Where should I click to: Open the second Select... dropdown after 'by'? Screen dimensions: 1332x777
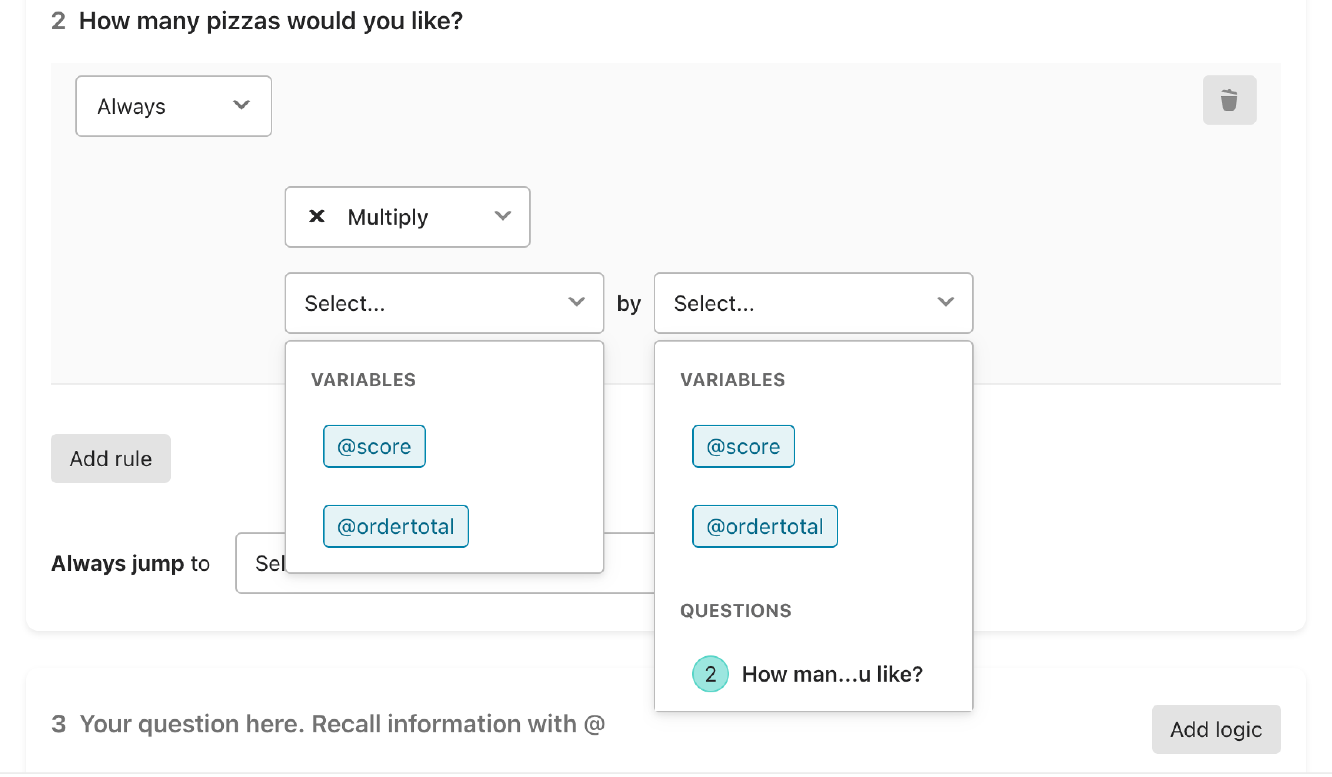click(x=813, y=303)
